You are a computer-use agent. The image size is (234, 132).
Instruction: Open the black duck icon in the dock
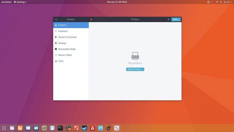tap(109, 128)
